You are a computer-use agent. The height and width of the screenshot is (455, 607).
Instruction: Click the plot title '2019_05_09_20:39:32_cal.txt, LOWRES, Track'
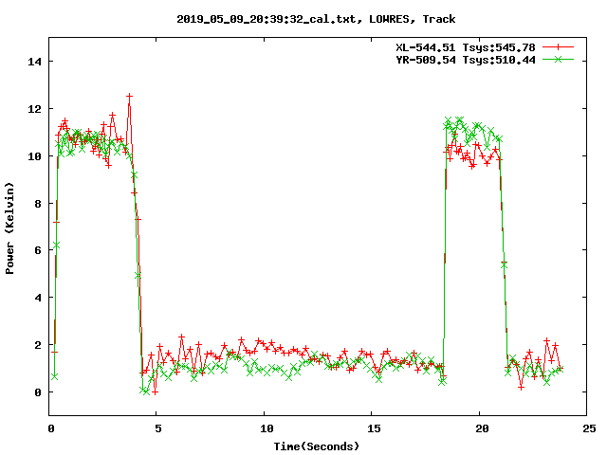click(316, 19)
